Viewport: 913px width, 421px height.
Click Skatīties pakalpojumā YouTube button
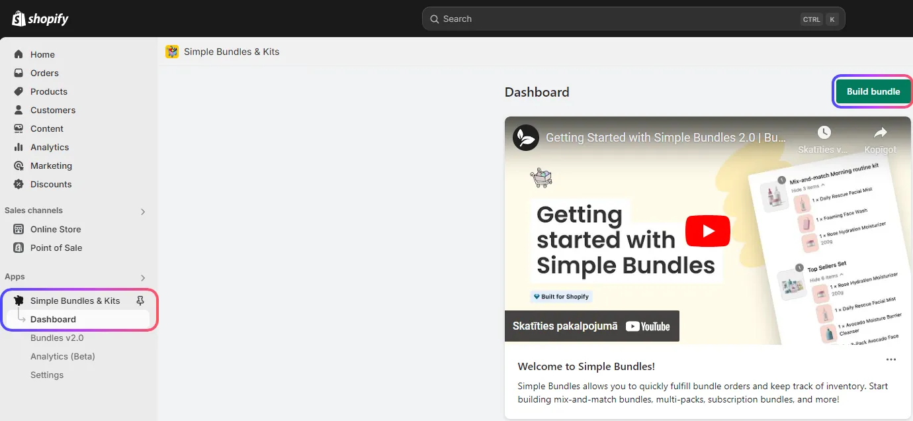click(591, 326)
